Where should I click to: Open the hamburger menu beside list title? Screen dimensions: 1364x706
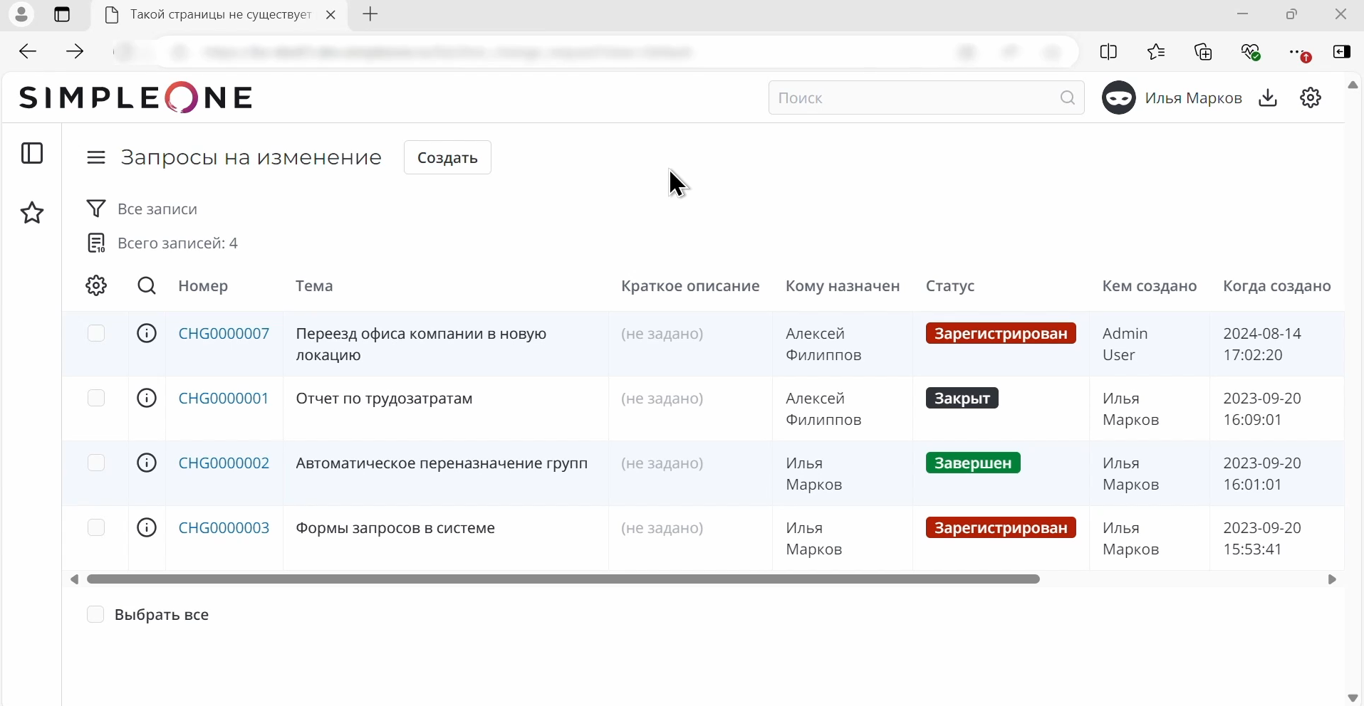(x=96, y=158)
